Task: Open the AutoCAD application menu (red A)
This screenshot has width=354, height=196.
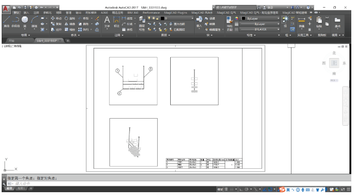Action: (x=6, y=9)
